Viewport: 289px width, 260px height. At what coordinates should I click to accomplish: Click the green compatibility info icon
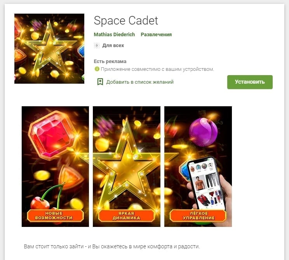point(97,69)
